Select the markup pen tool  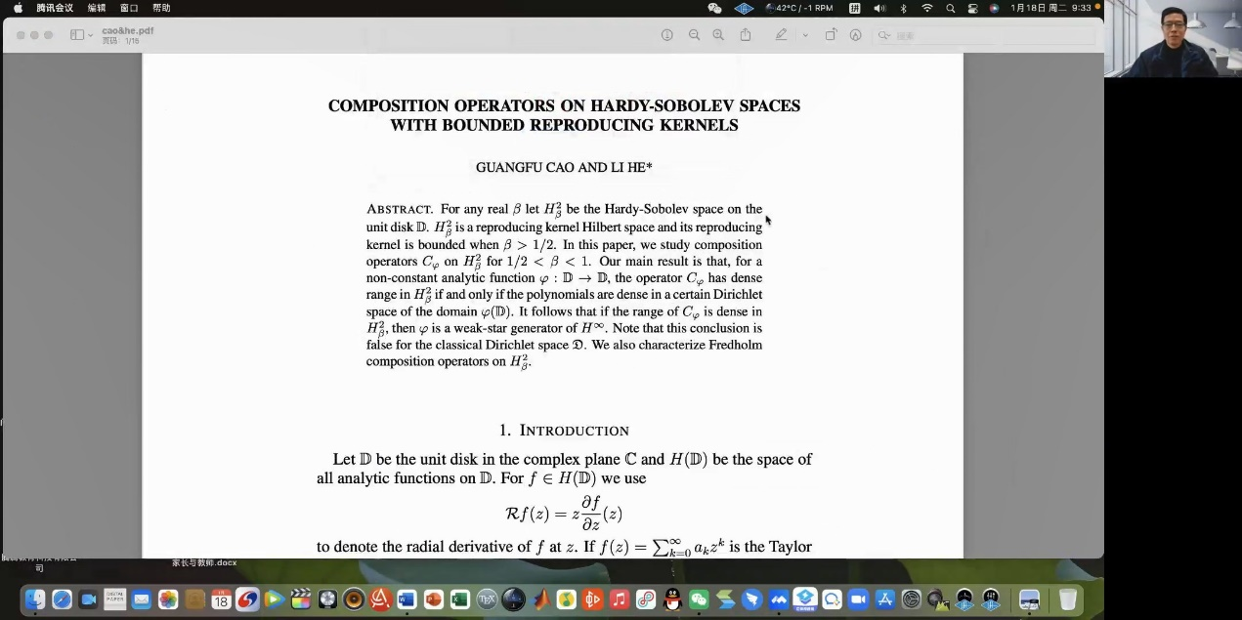[x=781, y=35]
